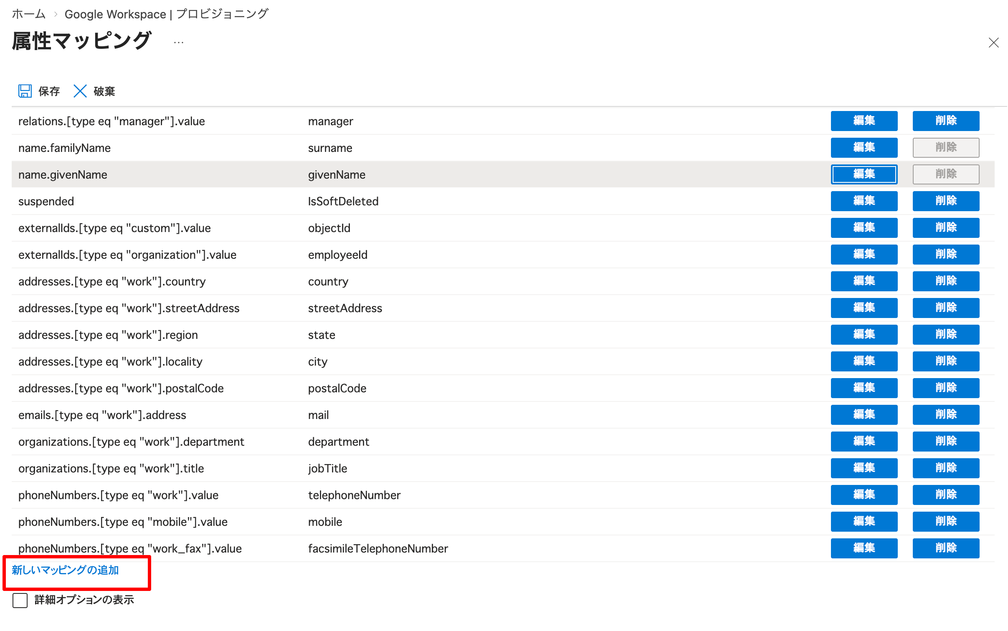Delete the employeeId organization mapping
This screenshot has height=631, width=1008.
tap(946, 254)
